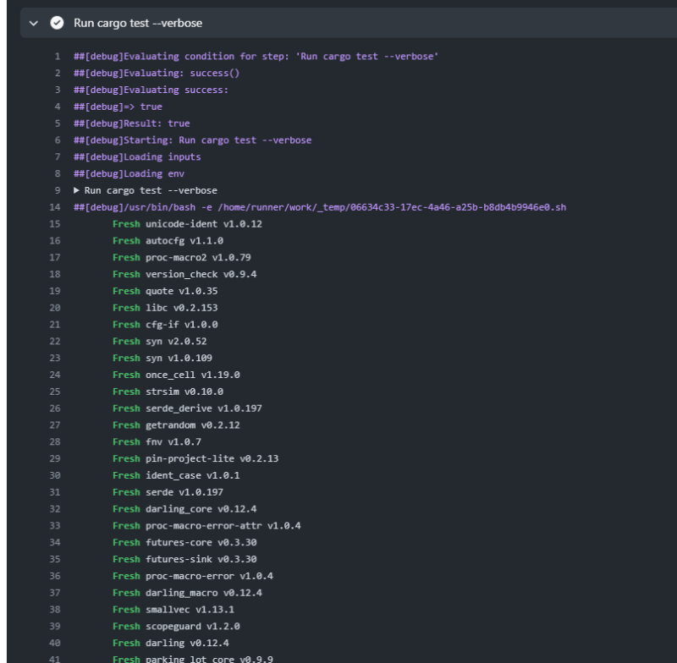Select line number 22 in the log gutter
The height and width of the screenshot is (663, 677).
(52, 341)
